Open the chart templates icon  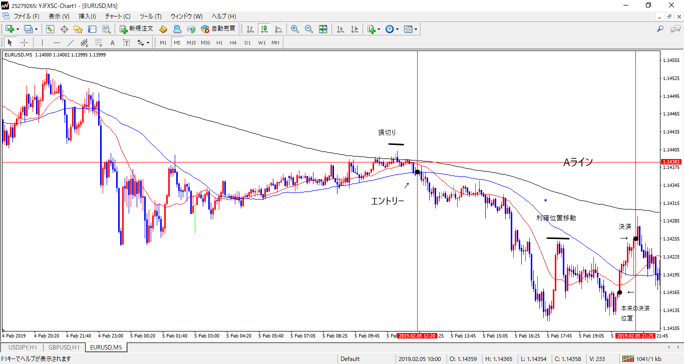(408, 29)
